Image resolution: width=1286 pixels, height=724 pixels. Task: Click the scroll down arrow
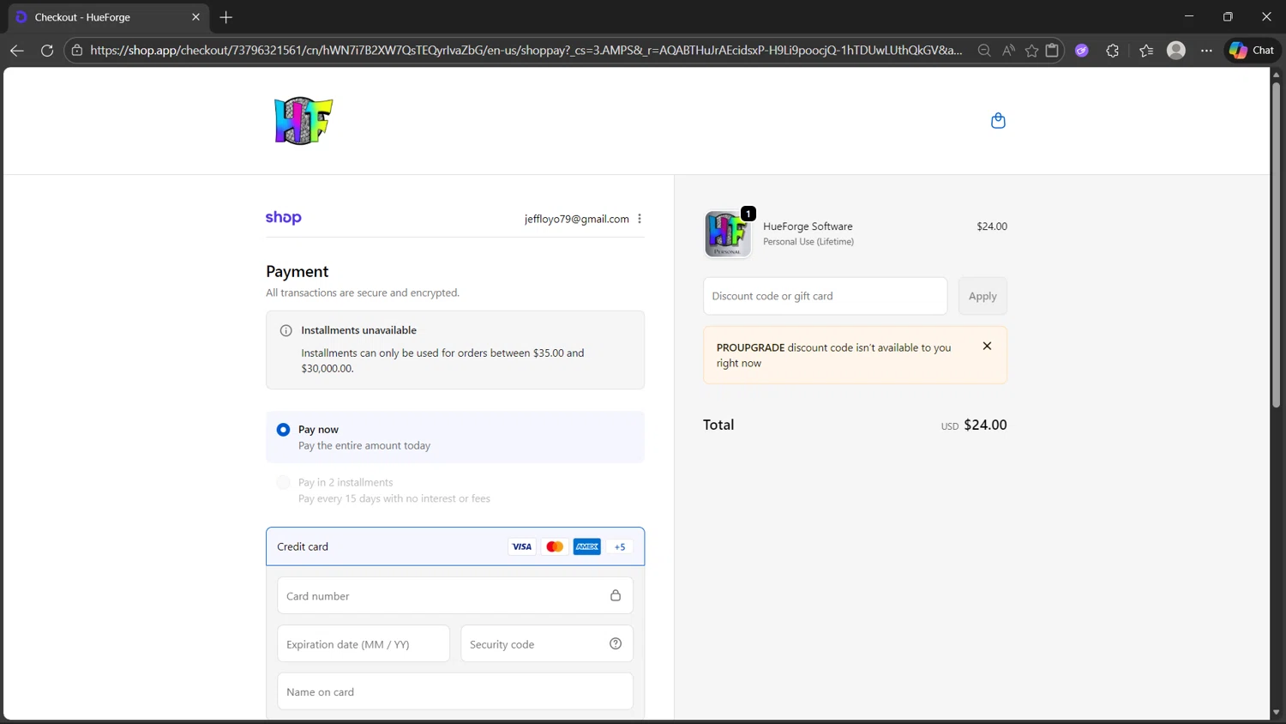coord(1276,712)
